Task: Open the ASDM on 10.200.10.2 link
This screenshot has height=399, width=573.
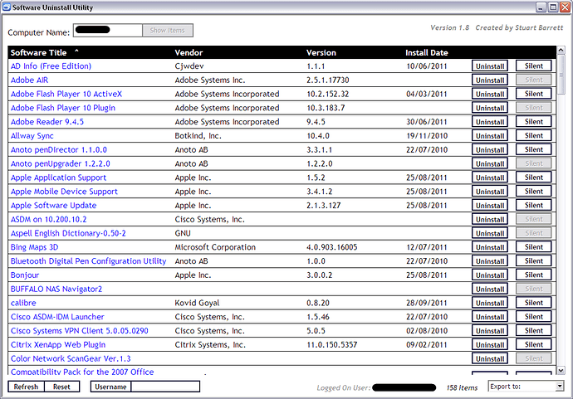Action: pos(49,219)
